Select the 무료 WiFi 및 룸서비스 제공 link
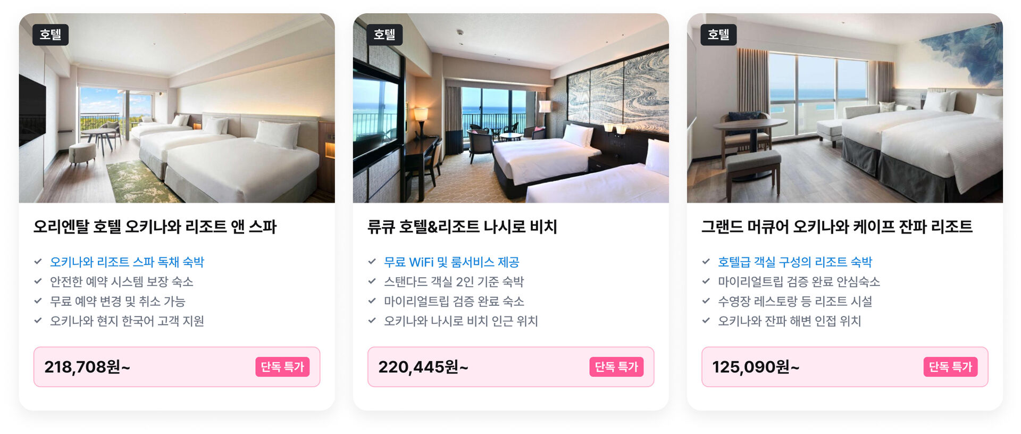The image size is (1021, 434). point(451,262)
